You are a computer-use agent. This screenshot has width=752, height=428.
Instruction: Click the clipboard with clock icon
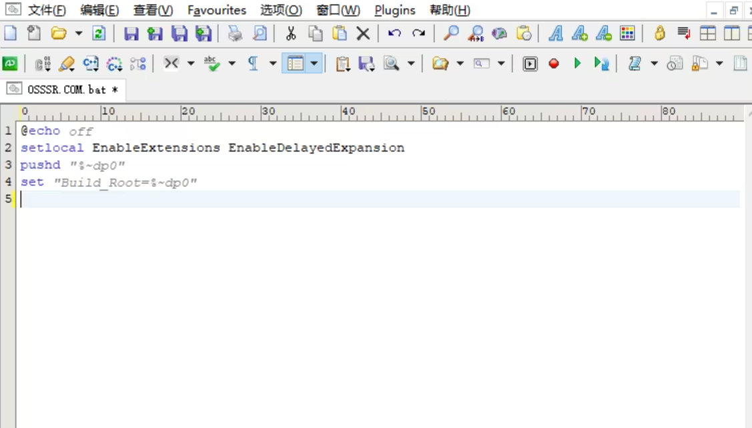coord(524,33)
